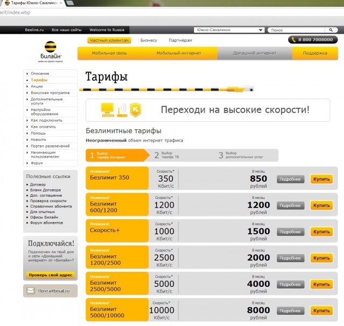Screen dimensions: 344x326
Task: Buy the Безлимит 600/1200 tariff
Action: 321,205
